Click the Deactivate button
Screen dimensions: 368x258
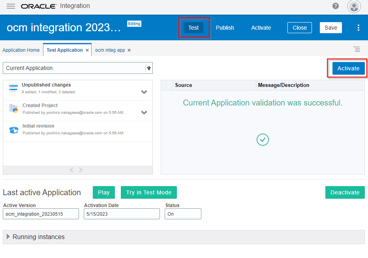point(345,192)
